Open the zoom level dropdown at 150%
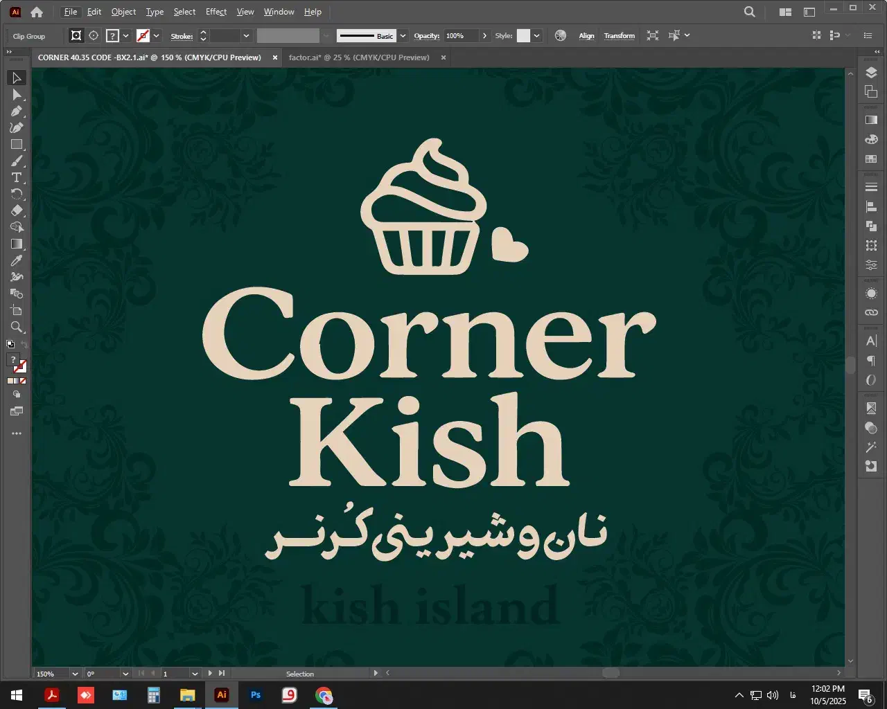 [x=74, y=674]
